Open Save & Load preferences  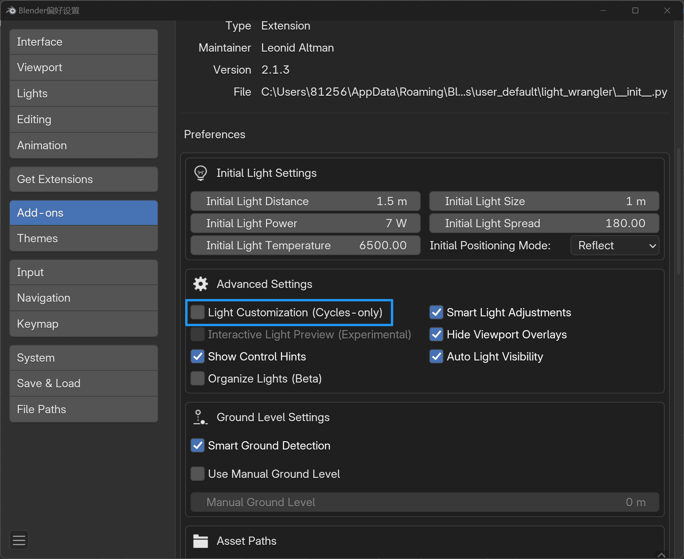[x=84, y=383]
